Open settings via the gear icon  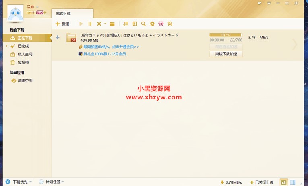pos(152,24)
